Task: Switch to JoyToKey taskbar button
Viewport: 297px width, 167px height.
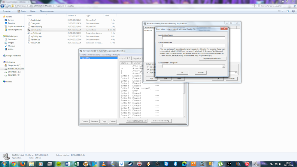Action: (x=256, y=164)
